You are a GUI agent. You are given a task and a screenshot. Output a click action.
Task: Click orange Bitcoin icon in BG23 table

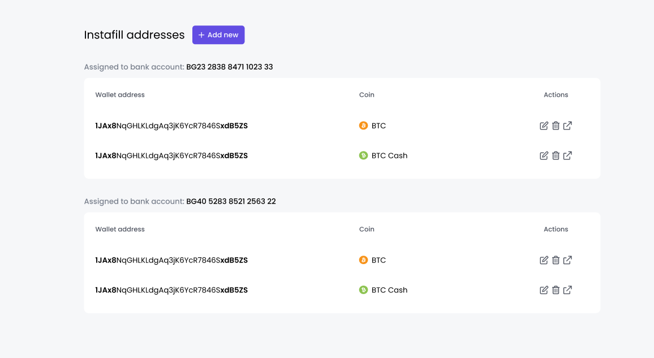(x=363, y=126)
